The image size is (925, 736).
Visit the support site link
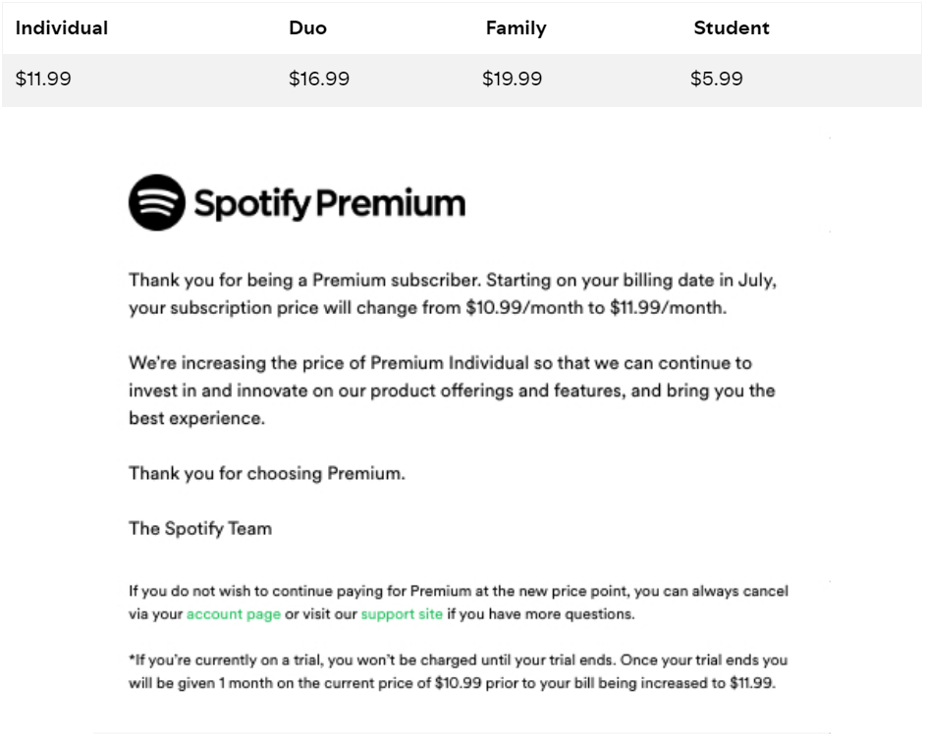pyautogui.click(x=402, y=614)
